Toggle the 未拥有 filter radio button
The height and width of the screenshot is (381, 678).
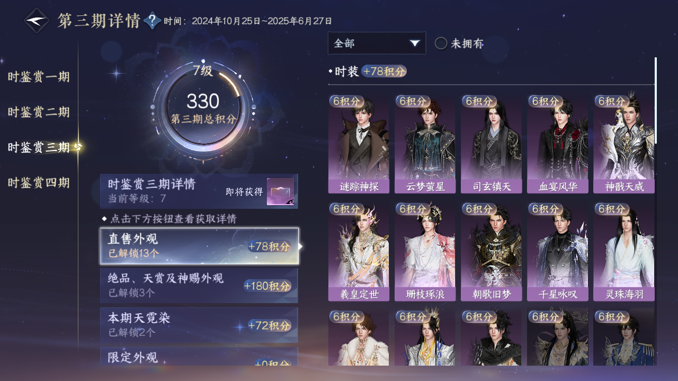441,43
